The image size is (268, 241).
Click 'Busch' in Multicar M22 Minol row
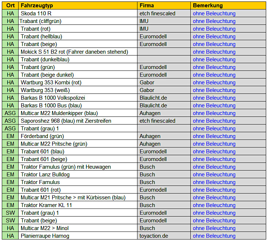pos(147,228)
